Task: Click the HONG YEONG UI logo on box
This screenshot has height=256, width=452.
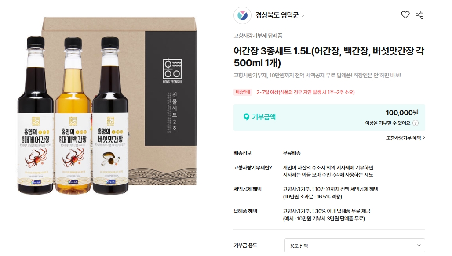Action: tap(172, 71)
